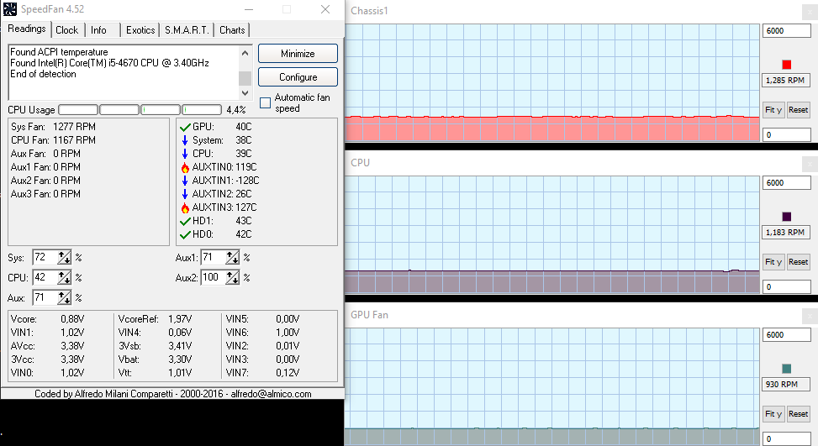Click the log box scroll up arrow
Image resolution: width=818 pixels, height=446 pixels.
[x=245, y=53]
